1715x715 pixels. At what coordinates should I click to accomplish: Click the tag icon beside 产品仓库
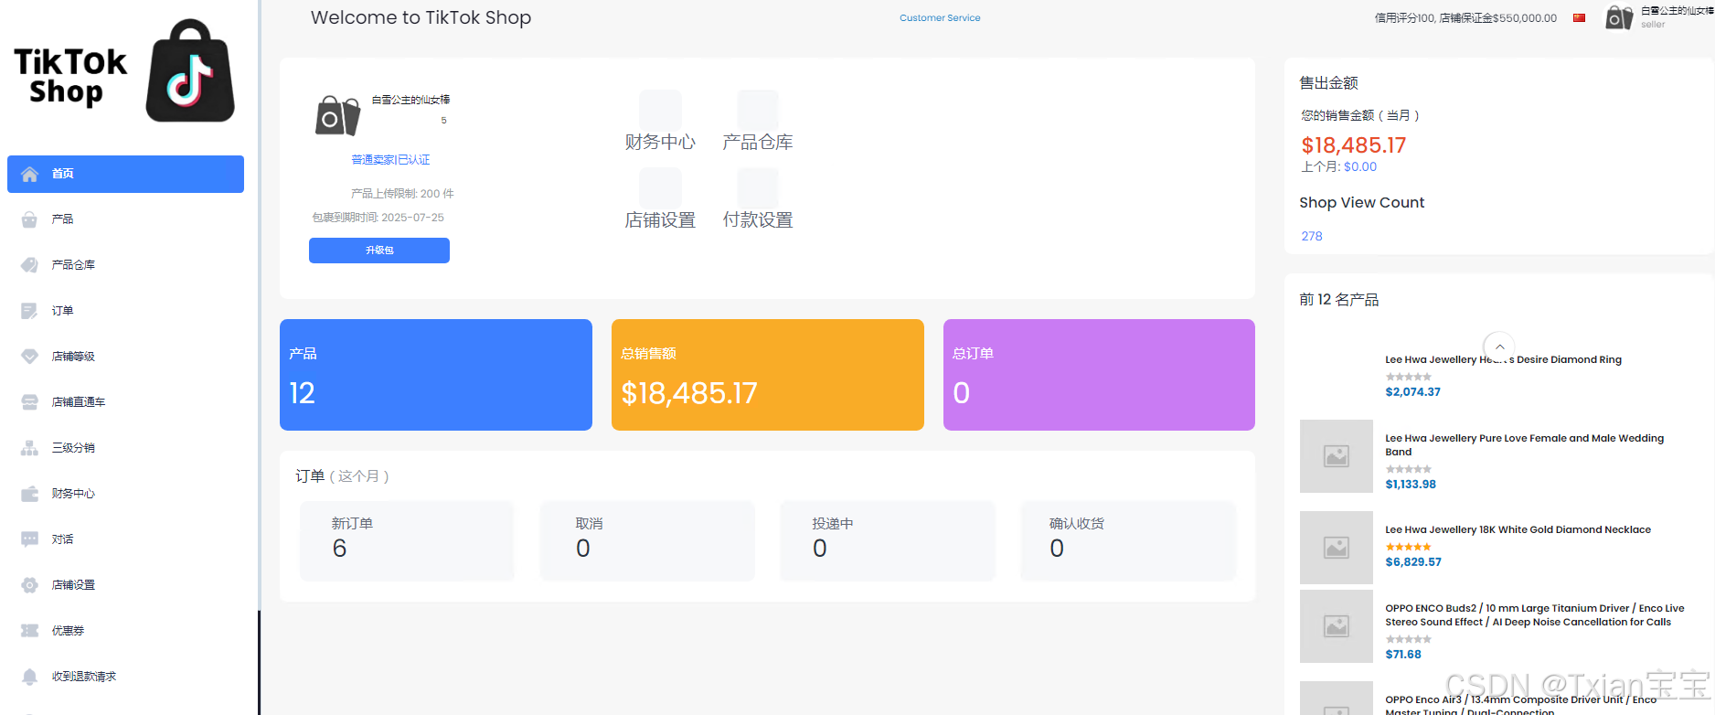30,265
